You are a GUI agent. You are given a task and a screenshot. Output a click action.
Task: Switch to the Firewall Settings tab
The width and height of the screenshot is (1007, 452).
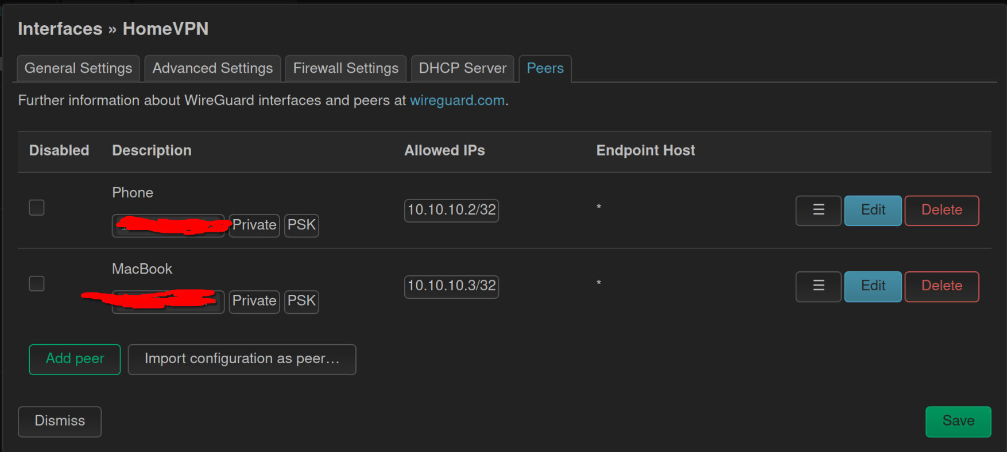pos(346,68)
